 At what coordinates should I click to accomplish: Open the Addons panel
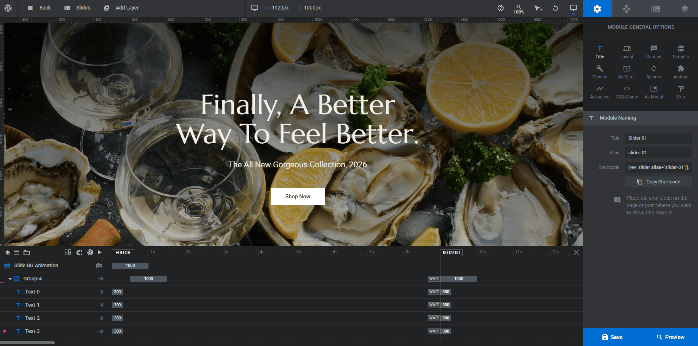[x=680, y=72]
